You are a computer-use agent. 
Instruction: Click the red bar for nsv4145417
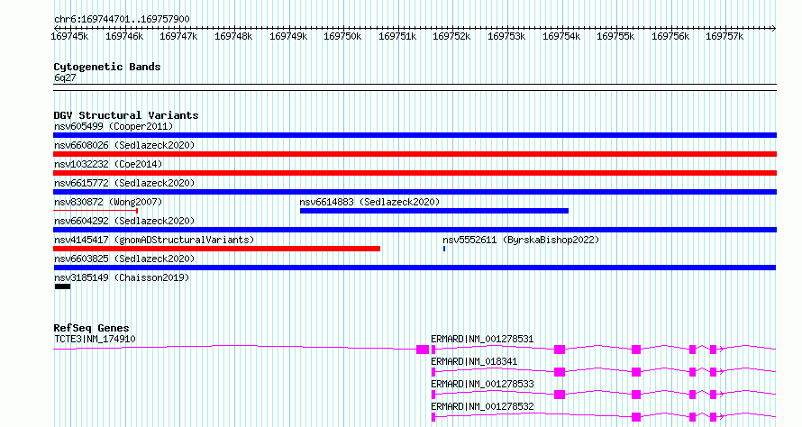(x=217, y=249)
